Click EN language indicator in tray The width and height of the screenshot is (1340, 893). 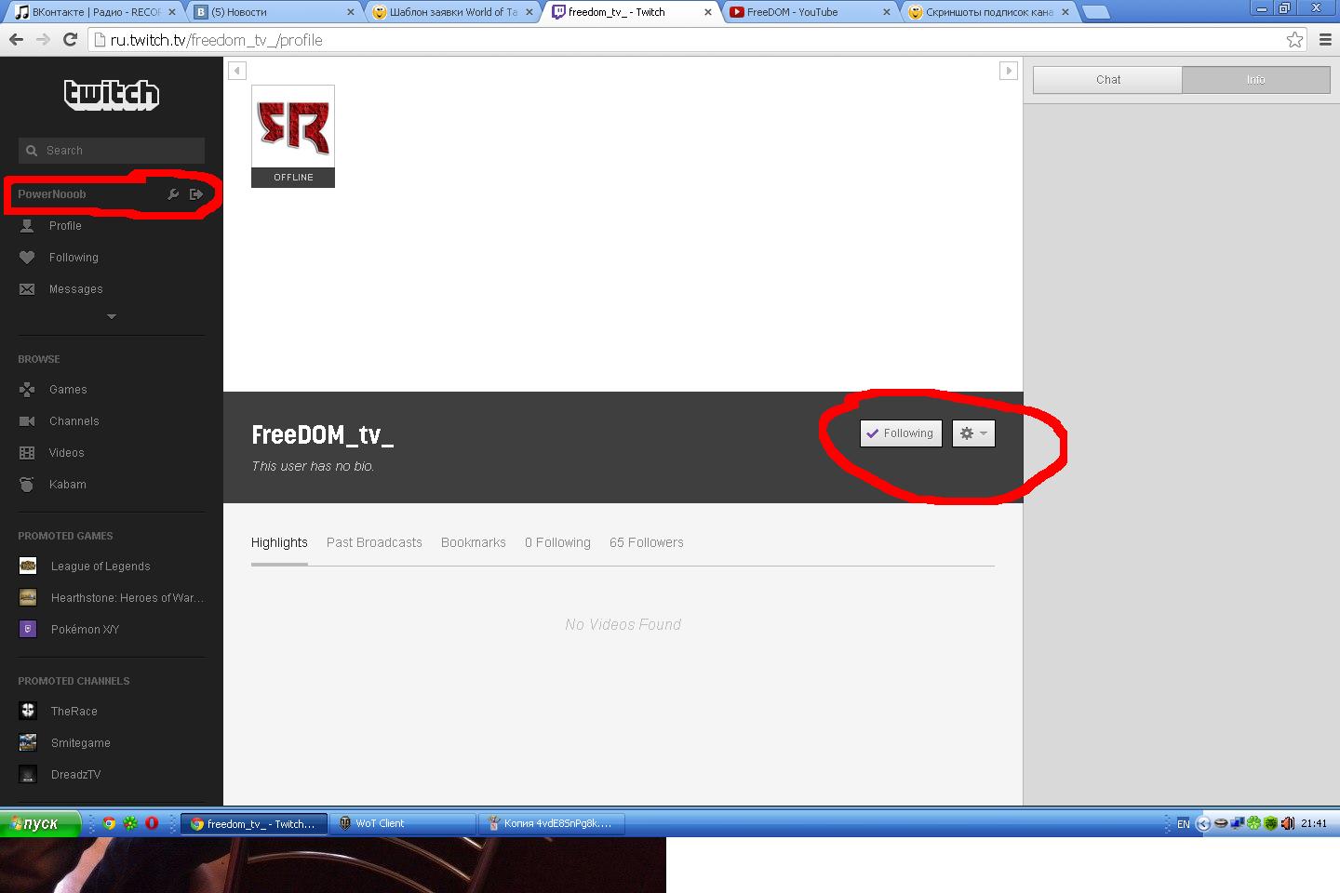point(1184,824)
